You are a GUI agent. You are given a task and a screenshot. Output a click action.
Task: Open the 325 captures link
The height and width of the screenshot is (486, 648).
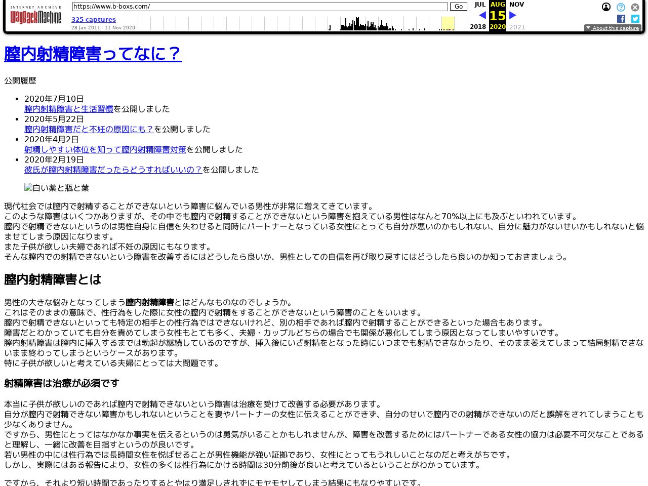point(94,20)
